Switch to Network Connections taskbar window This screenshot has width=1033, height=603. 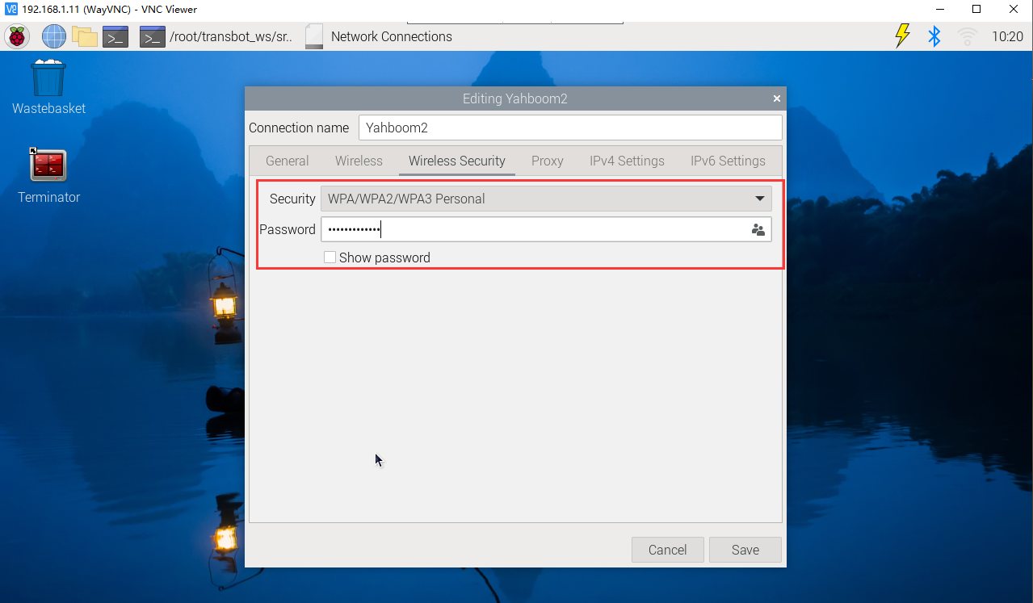(380, 36)
